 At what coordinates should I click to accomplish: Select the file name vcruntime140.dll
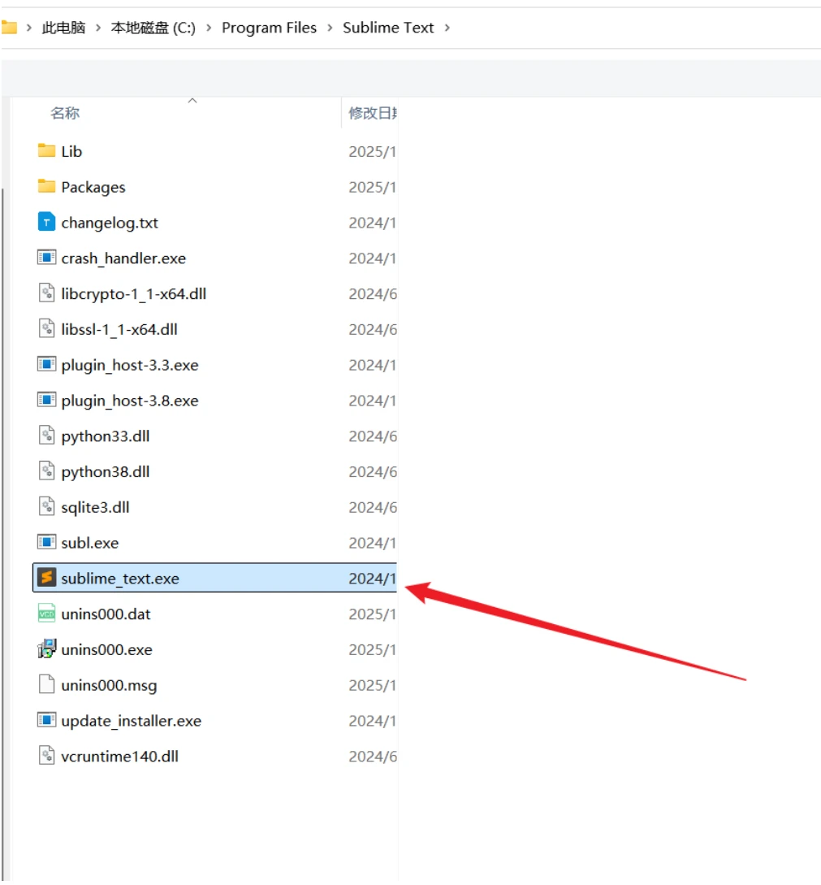click(x=119, y=757)
